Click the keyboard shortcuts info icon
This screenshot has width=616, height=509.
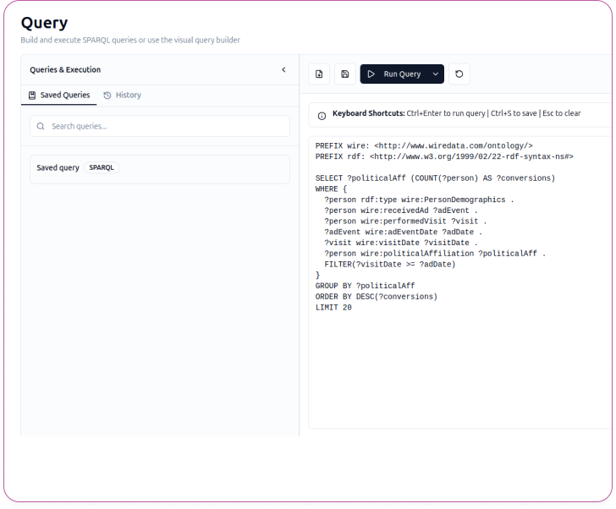(x=322, y=116)
